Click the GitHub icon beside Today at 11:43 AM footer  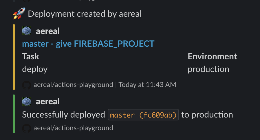tap(27, 85)
